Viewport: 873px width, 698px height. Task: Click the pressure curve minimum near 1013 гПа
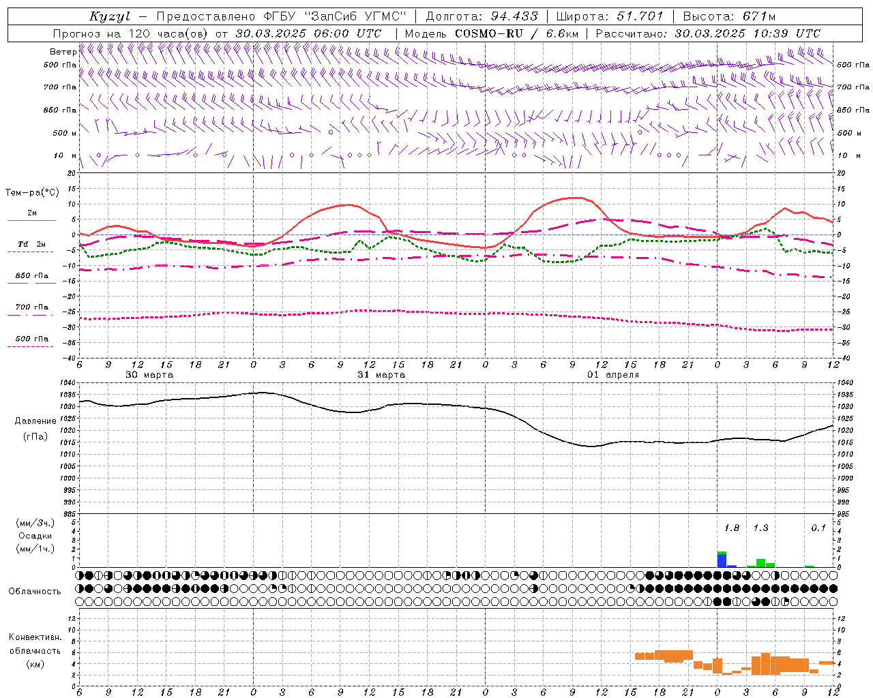point(591,446)
